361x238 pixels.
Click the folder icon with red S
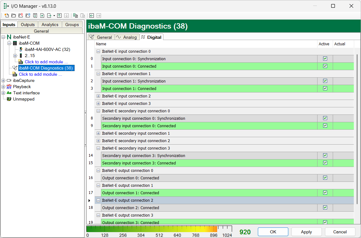[x=21, y=16]
